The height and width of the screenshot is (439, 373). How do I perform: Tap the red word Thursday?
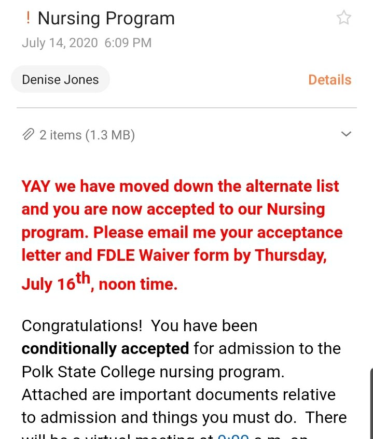291,256
